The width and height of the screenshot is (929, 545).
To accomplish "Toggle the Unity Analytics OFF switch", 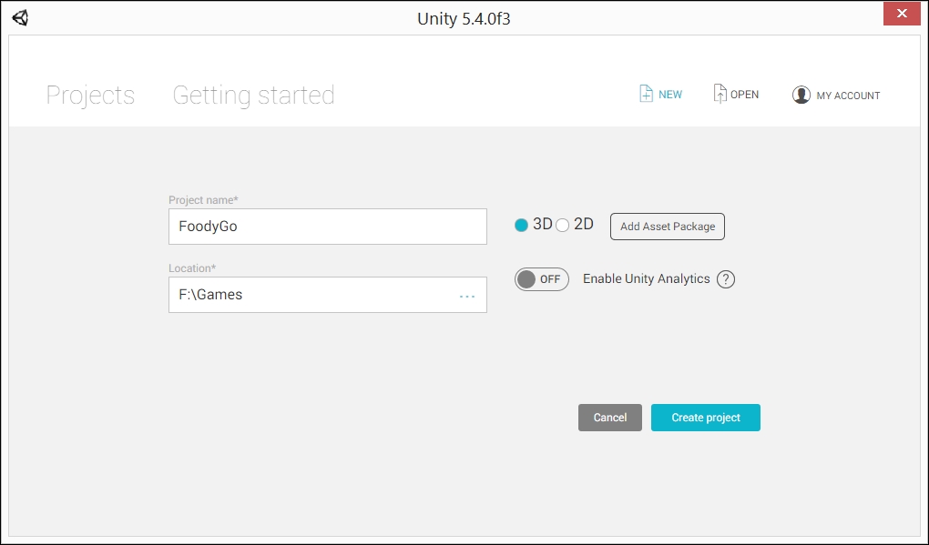I will (542, 279).
